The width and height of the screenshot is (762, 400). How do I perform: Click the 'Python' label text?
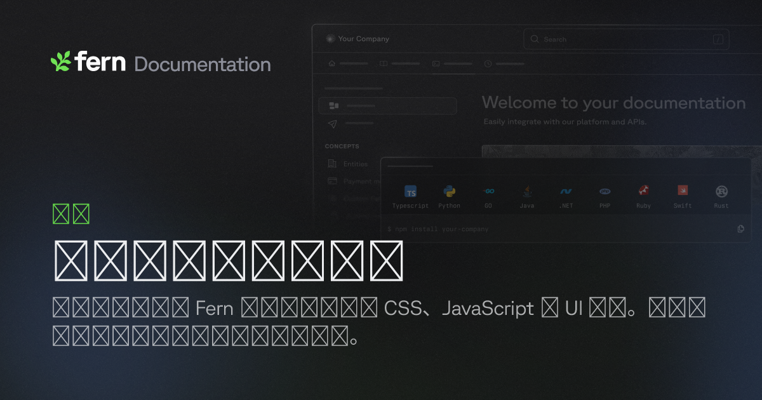click(x=450, y=206)
